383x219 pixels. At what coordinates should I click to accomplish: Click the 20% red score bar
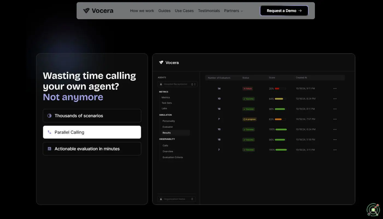coord(280,89)
